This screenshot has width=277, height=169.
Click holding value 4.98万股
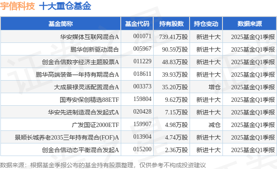[x=176, y=125]
